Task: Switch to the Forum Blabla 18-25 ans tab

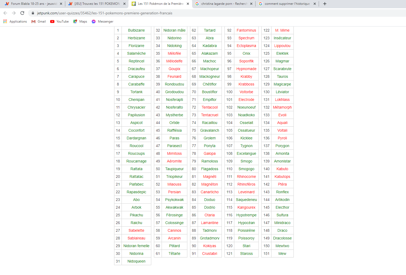Action: coord(31,4)
